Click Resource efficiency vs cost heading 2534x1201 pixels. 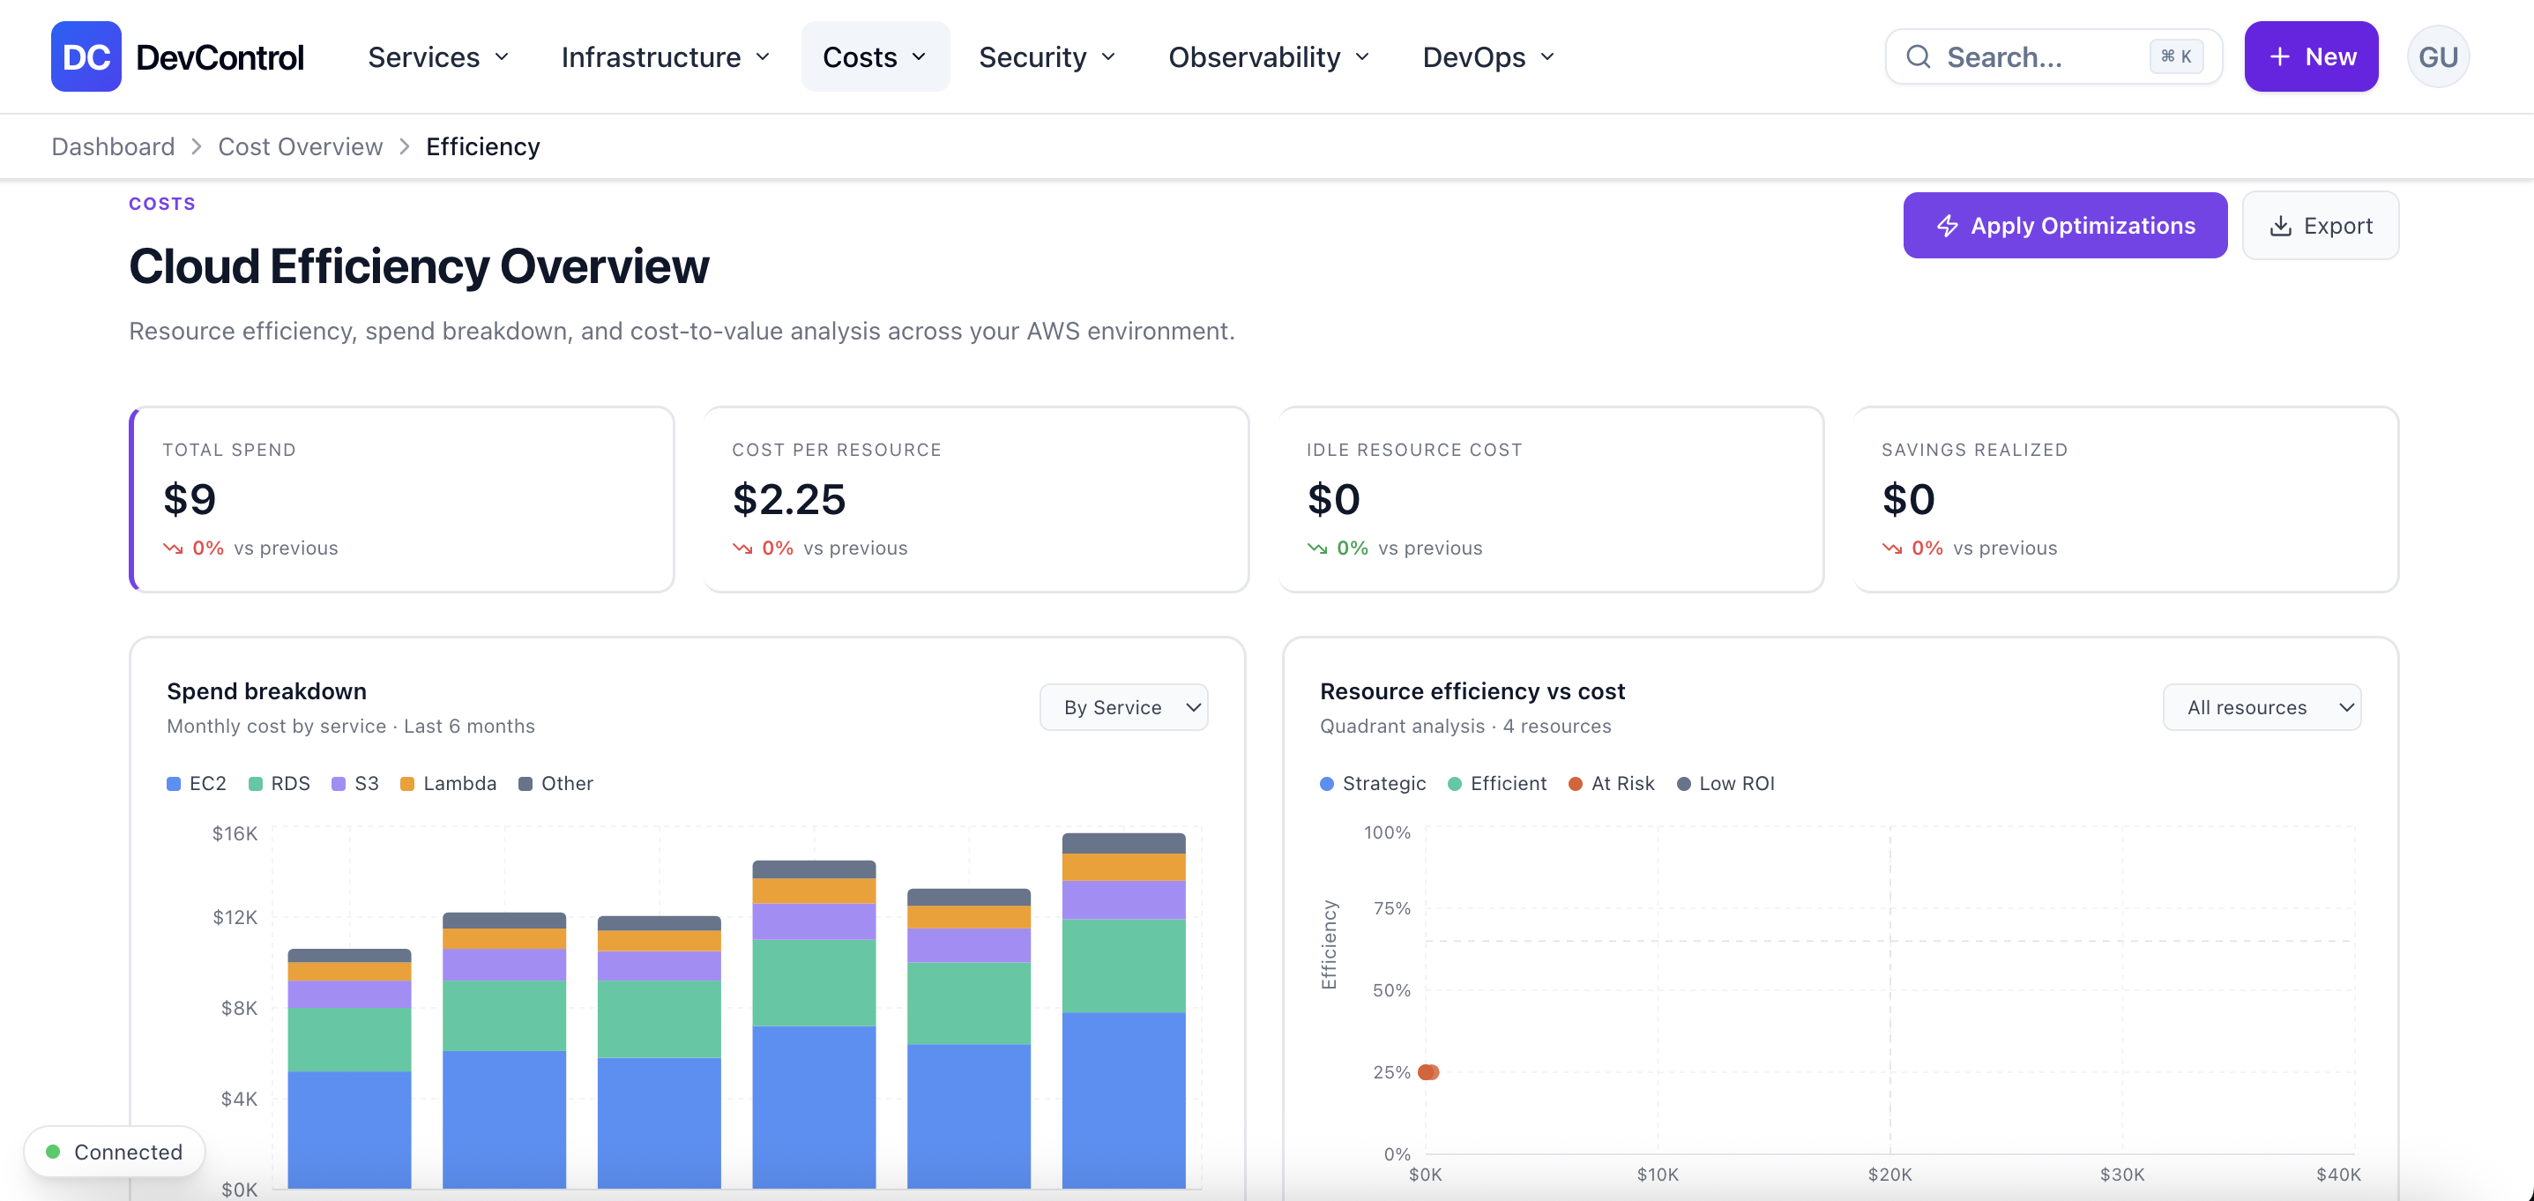point(1472,691)
